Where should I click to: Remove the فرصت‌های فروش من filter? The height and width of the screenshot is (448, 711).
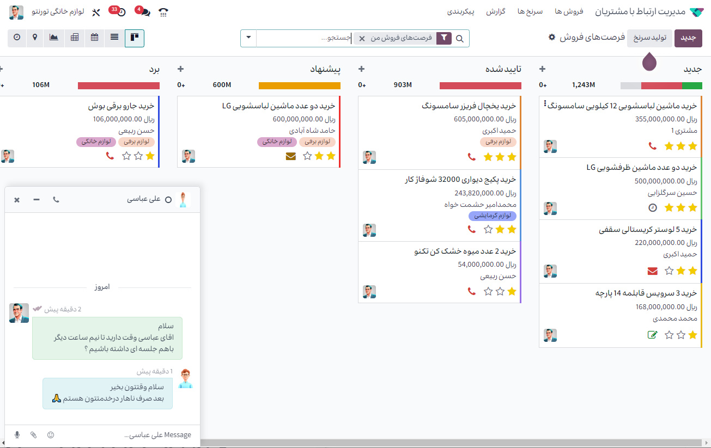(x=362, y=39)
